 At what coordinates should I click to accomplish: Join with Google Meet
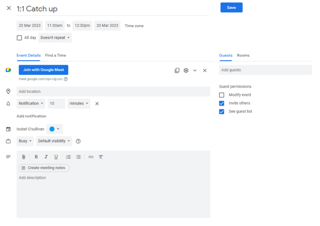(x=43, y=70)
